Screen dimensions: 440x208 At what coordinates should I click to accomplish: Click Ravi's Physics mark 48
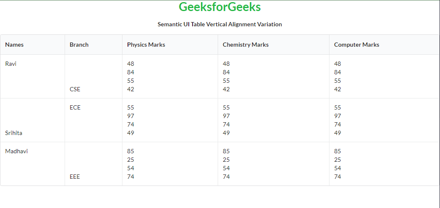click(x=131, y=64)
